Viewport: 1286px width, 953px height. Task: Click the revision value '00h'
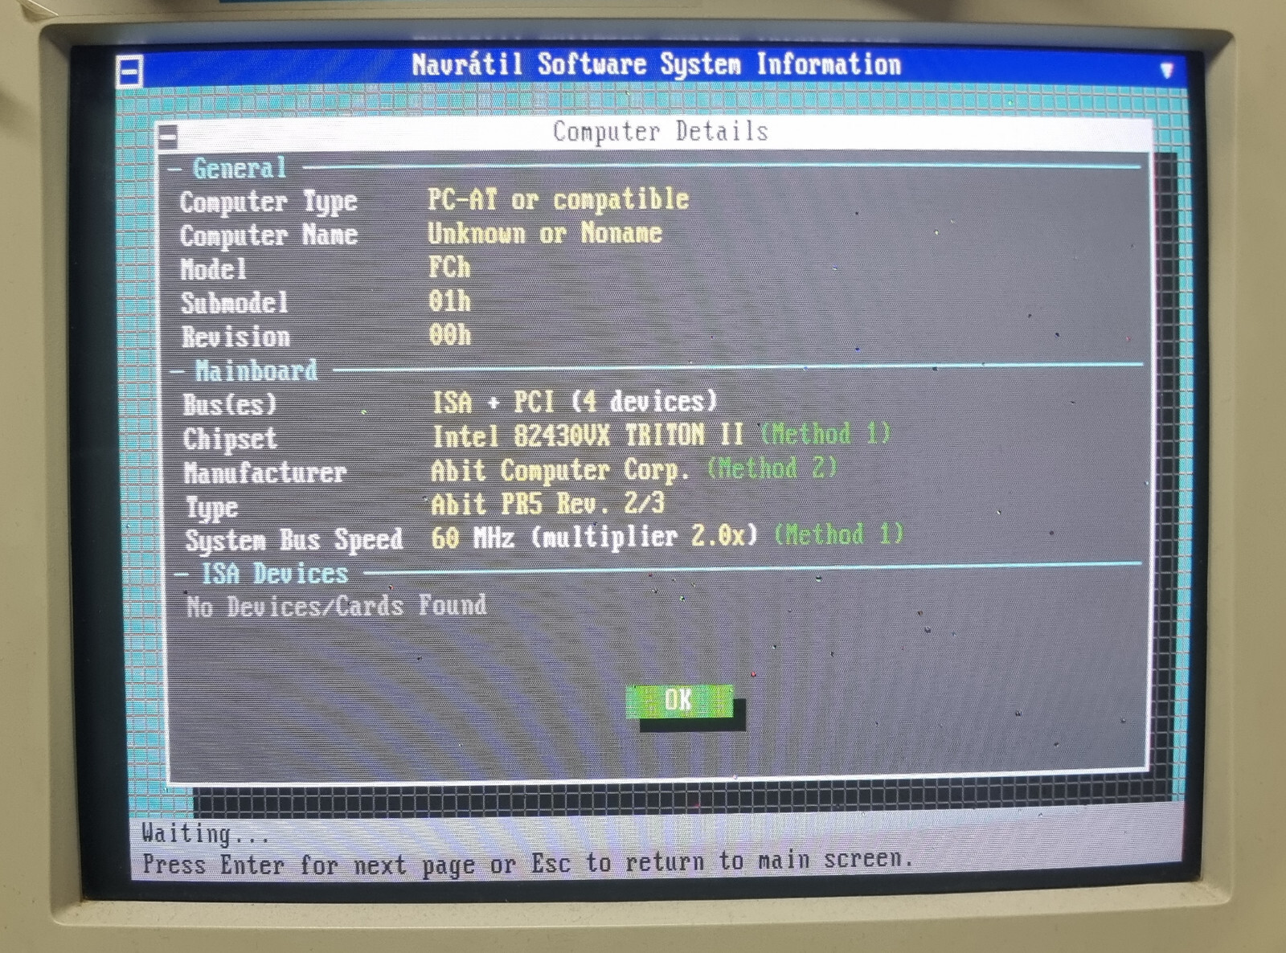click(450, 334)
